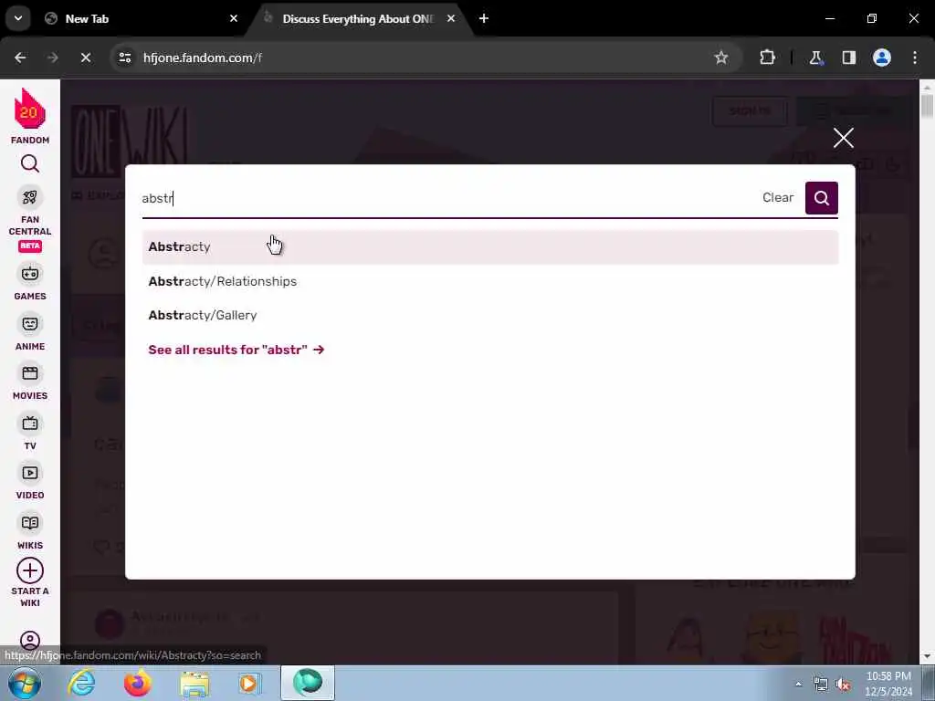Open the Anime sidebar icon
This screenshot has width=935, height=701.
pyautogui.click(x=30, y=324)
